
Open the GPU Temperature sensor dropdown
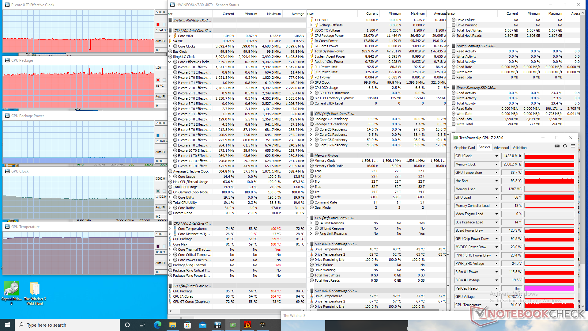pyautogui.click(x=496, y=173)
